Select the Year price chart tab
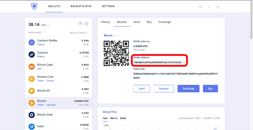The height and width of the screenshot is (130, 253). pos(105,118)
